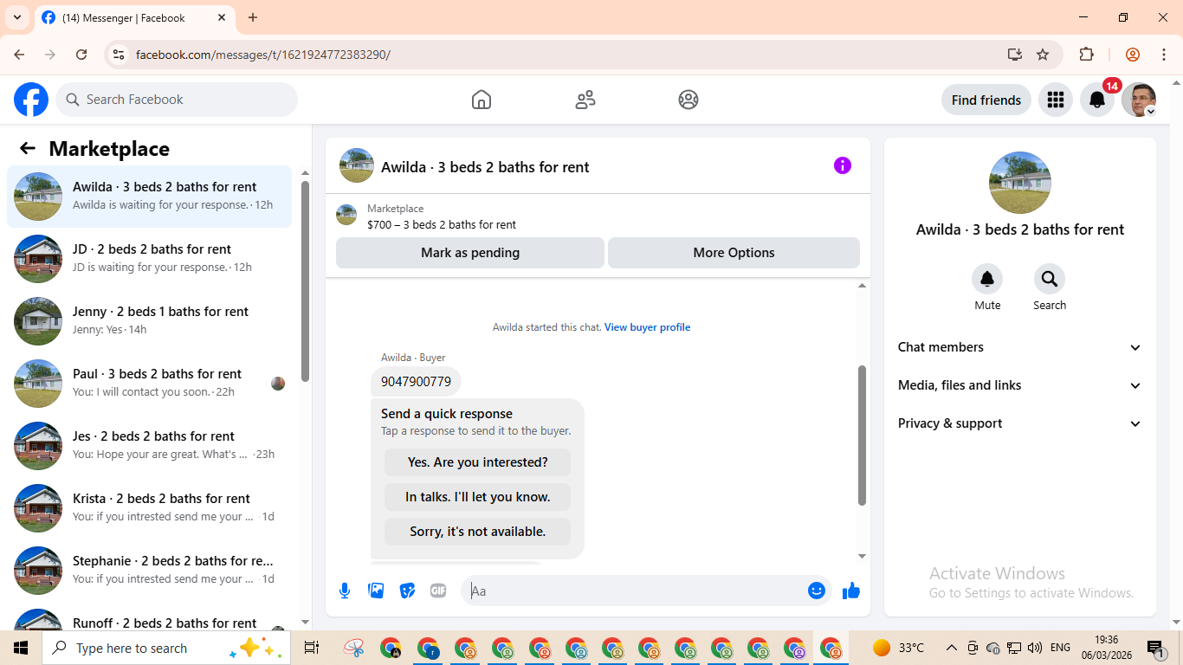Open the account profile picture menu
Image resolution: width=1183 pixels, height=665 pixels.
point(1139,100)
